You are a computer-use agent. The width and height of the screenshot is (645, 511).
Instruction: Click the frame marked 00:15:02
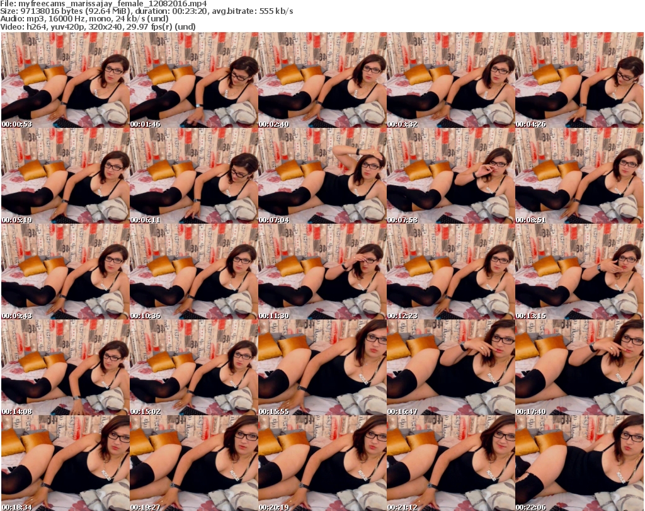pos(194,367)
